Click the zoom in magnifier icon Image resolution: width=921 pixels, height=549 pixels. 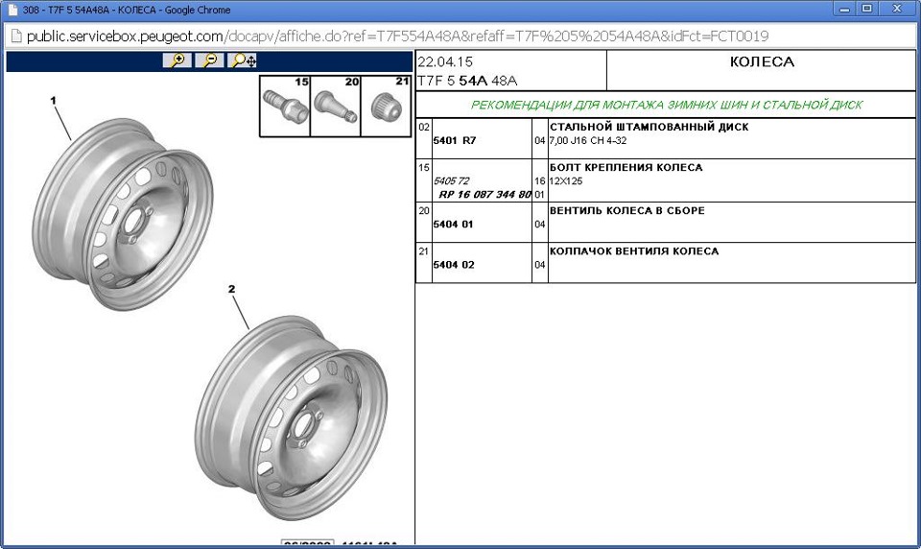click(177, 60)
